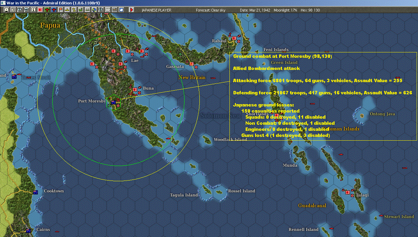418x237 pixels.
Task: Click 'Hex: 98 130' in the status bar
Action: point(311,10)
